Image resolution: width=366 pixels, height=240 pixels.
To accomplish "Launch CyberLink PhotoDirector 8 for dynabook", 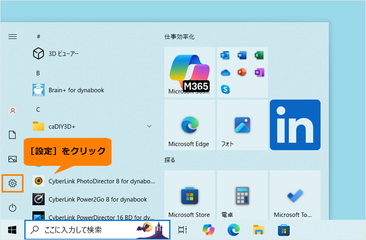I will pyautogui.click(x=94, y=181).
